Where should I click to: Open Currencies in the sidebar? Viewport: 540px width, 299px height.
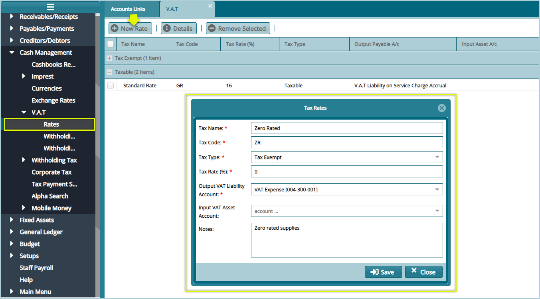tap(47, 89)
